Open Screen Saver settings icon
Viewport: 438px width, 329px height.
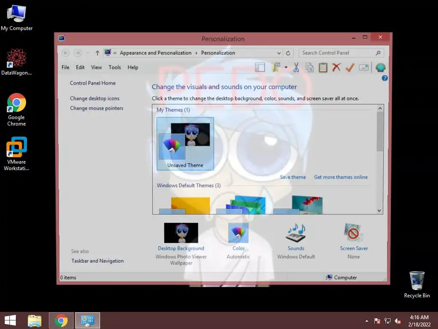[354, 233]
